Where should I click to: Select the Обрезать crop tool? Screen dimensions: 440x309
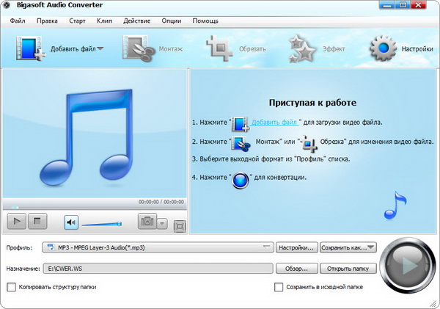tap(219, 48)
